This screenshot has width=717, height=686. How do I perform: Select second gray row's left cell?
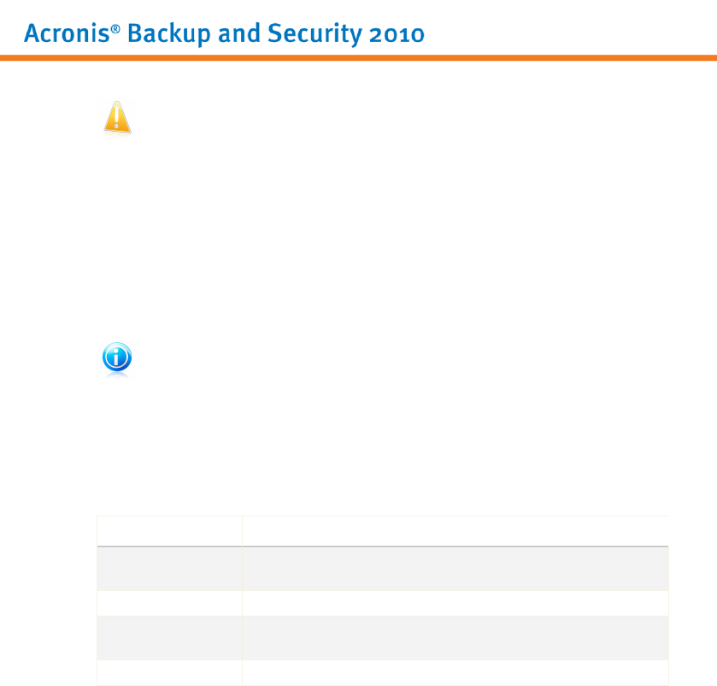tap(170, 638)
